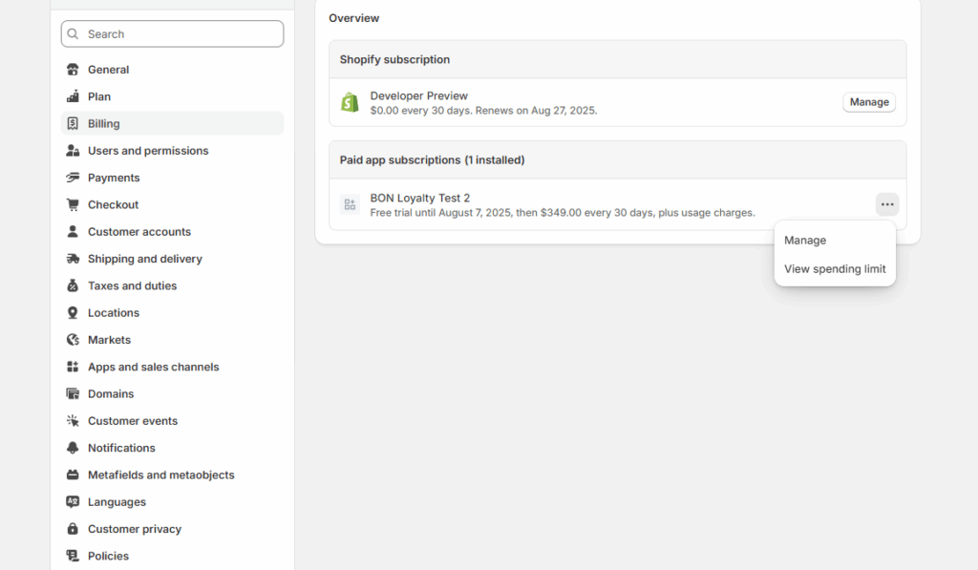Click the Payments hand icon
Image resolution: width=978 pixels, height=570 pixels.
pos(73,178)
